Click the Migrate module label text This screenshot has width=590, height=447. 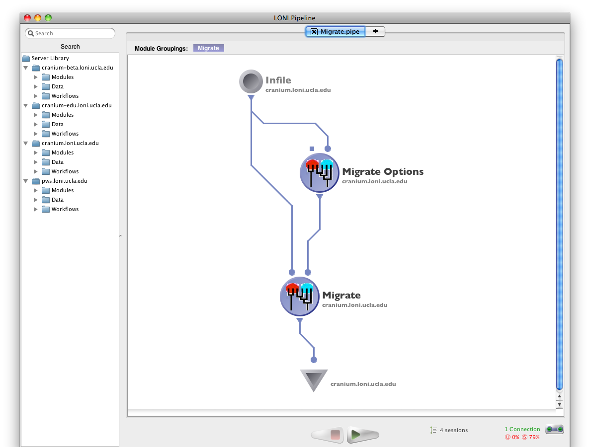click(x=341, y=296)
